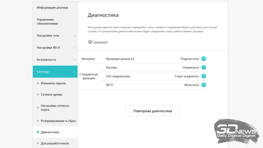This screenshot has width=263, height=148.
Task: Click the Wi-Fi enabled checkmark icon
Action: 203,85
